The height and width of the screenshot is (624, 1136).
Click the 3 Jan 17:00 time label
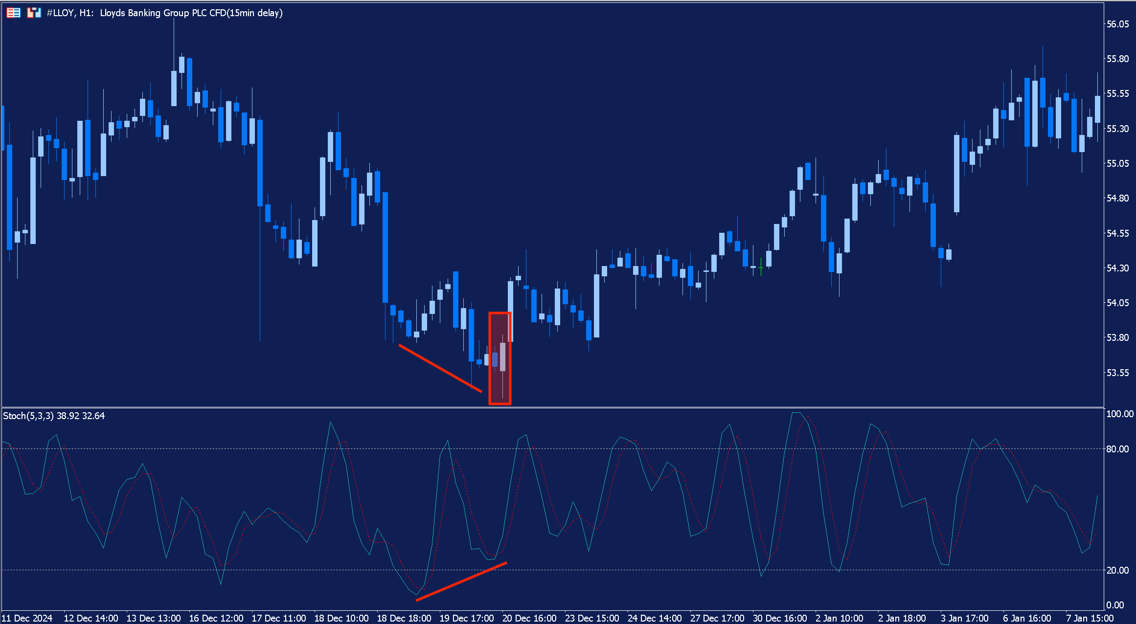pos(965,618)
